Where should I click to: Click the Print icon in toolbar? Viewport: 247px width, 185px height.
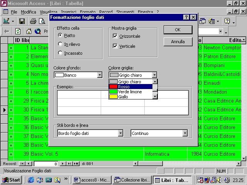click(x=33, y=21)
